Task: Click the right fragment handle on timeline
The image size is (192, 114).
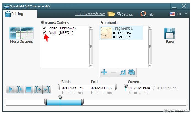Action: pos(83,102)
